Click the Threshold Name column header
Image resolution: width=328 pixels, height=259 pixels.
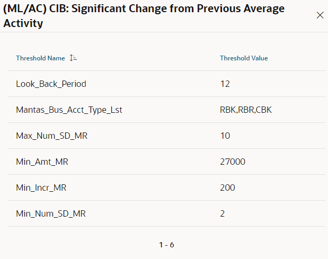click(40, 58)
